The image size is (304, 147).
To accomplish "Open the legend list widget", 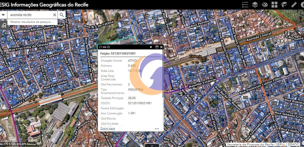I will click(245, 5).
